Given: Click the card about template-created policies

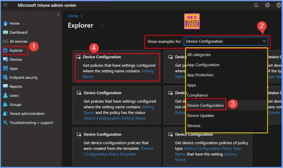Looking at the screenshot, I should (116, 146).
